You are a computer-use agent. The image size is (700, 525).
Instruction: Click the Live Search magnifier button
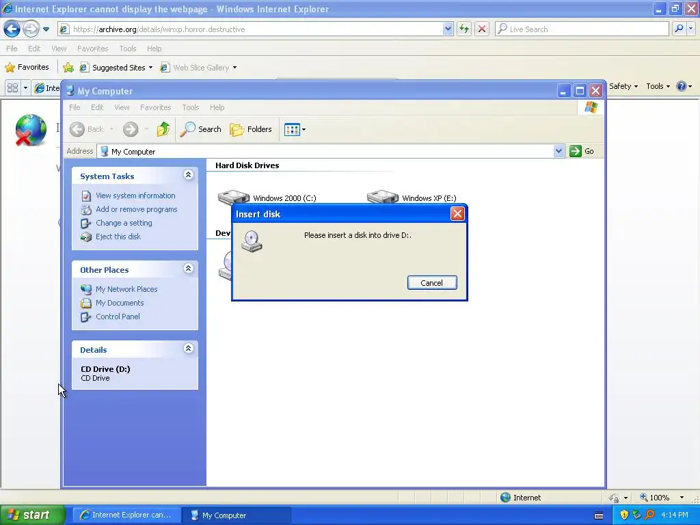click(679, 29)
